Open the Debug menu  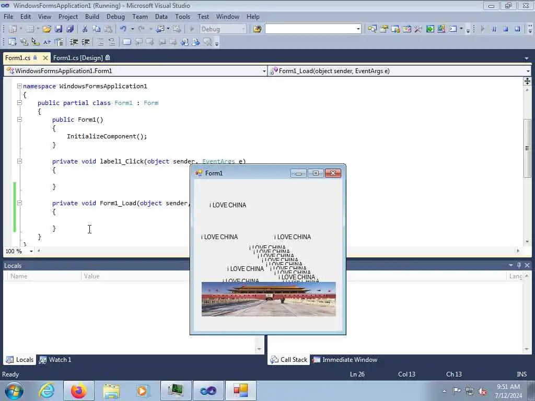[115, 16]
